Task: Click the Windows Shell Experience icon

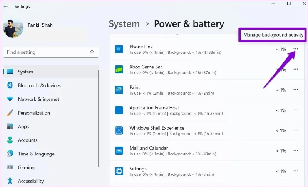Action: tap(119, 130)
